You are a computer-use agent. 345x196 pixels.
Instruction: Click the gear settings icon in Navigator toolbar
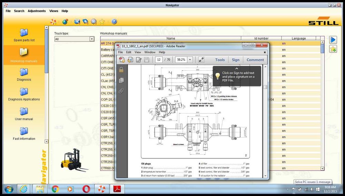[93, 21]
